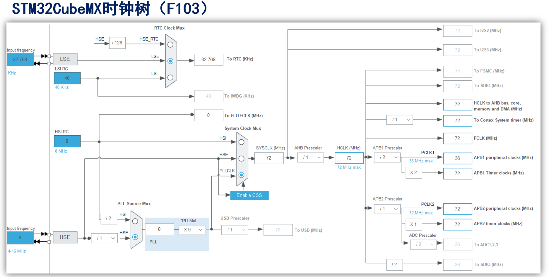Viewport: 549px width, 277px height.
Task: Choose HSE in the System Clock Mux
Action: pos(242,159)
